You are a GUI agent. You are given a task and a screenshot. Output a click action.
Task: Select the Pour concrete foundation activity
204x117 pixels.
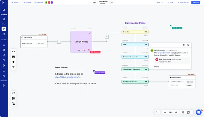[x=135, y=57]
